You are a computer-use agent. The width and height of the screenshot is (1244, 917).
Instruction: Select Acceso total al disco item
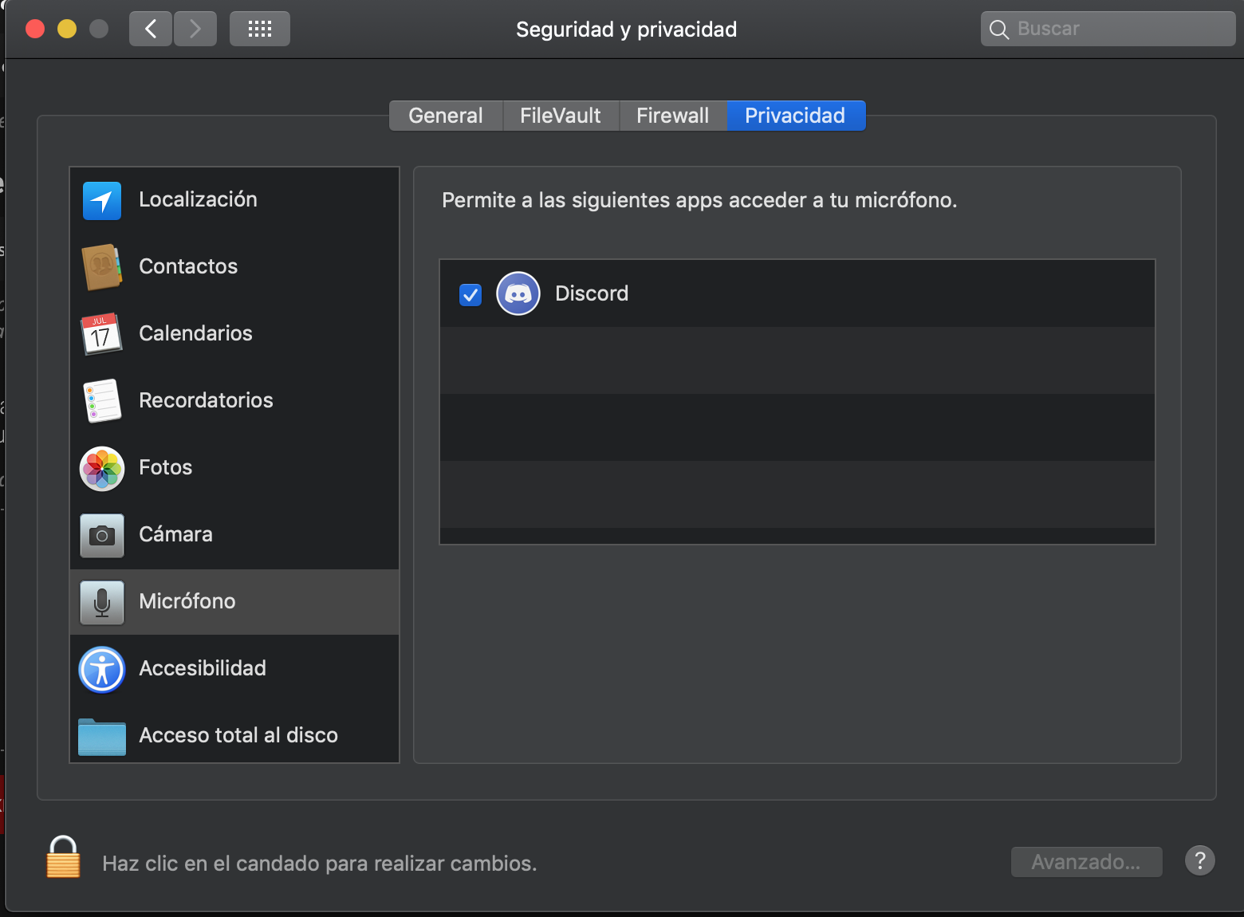(x=238, y=735)
